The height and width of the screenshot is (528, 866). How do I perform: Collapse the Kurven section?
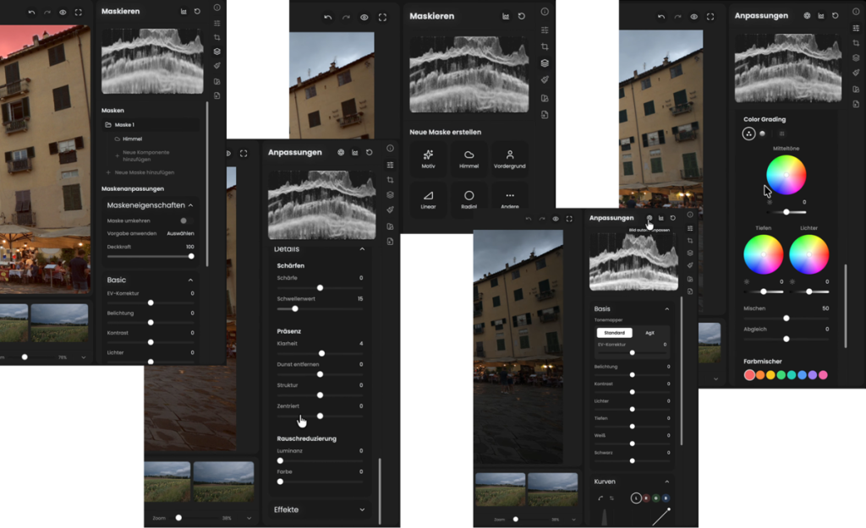tap(666, 482)
